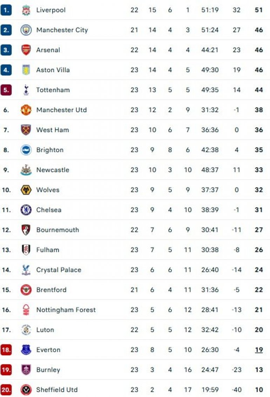Click Brighton's 35 points value
Image resolution: width=270 pixels, height=397 pixels.
click(x=259, y=150)
